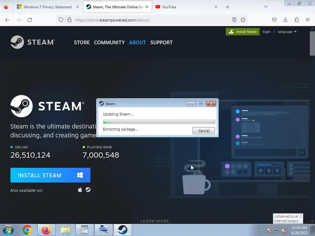Click the ONLINE count 26,510,124
315x236 pixels.
pos(30,155)
